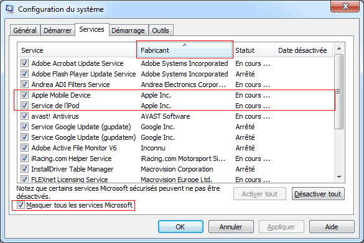Open help with the Aide button

332,227
